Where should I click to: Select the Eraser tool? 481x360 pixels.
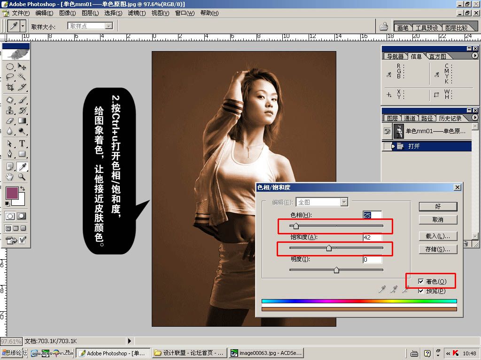(x=10, y=120)
